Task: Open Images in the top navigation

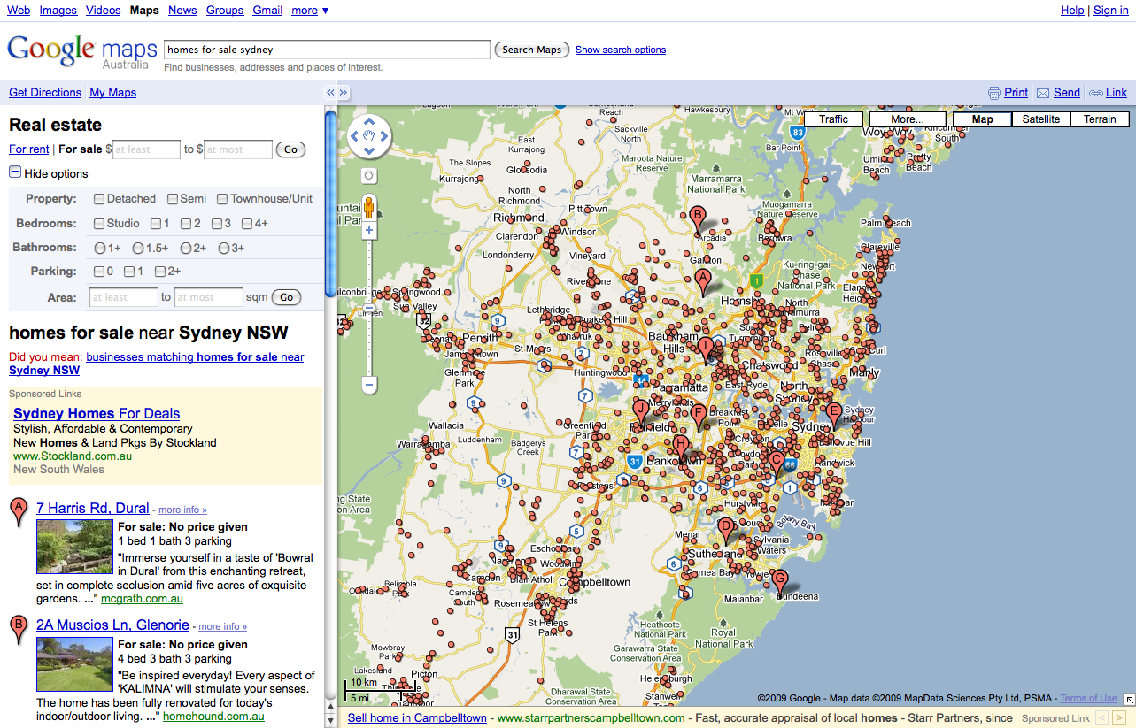Action: 58,11
